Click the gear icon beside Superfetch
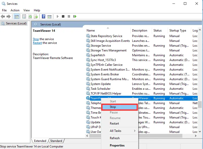This screenshot has width=203, height=149. 88,55
